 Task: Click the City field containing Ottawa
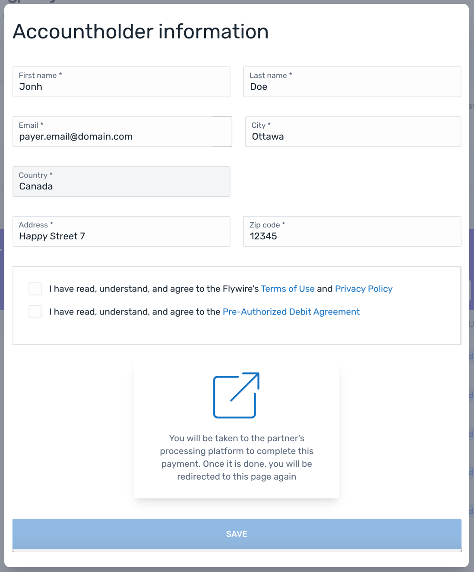click(353, 132)
